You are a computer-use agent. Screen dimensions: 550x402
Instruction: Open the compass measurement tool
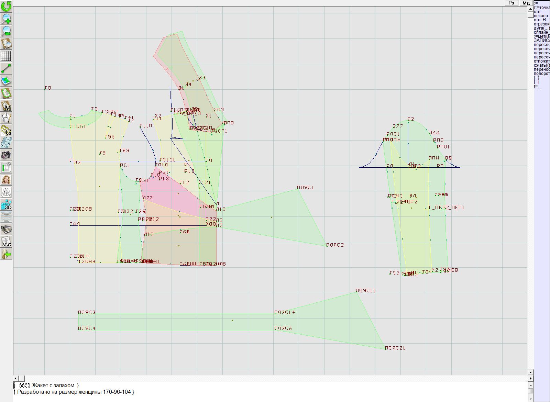point(6,118)
